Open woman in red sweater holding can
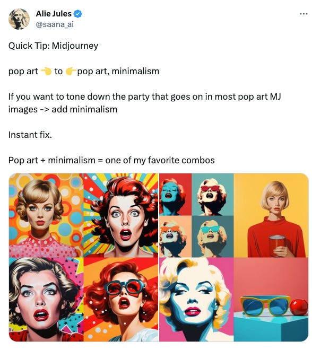312x350 pixels. click(x=271, y=215)
